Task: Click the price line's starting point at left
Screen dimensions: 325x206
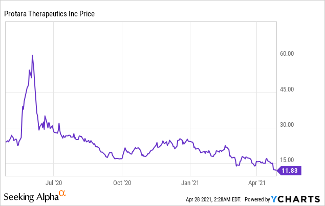Action: point(5,142)
